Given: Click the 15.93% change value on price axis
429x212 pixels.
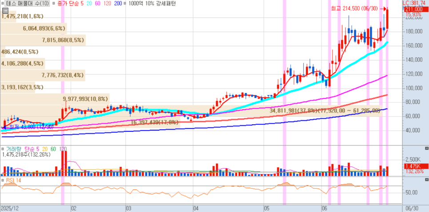Looking at the screenshot, I should (x=413, y=14).
